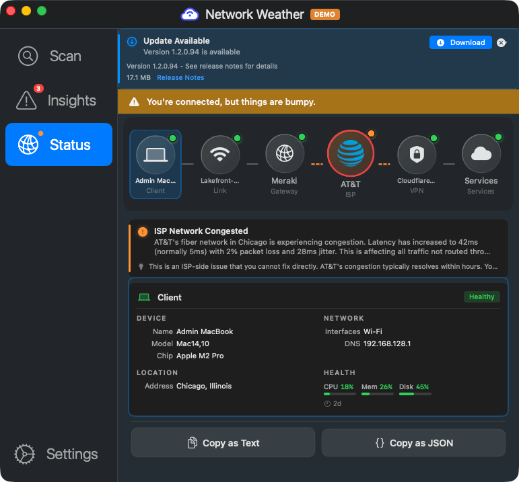Click the chip value Apple M2 Pro
519x482 pixels.
coord(200,356)
